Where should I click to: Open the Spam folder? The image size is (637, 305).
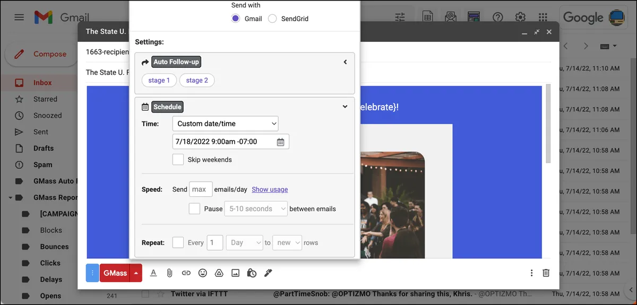pos(42,165)
